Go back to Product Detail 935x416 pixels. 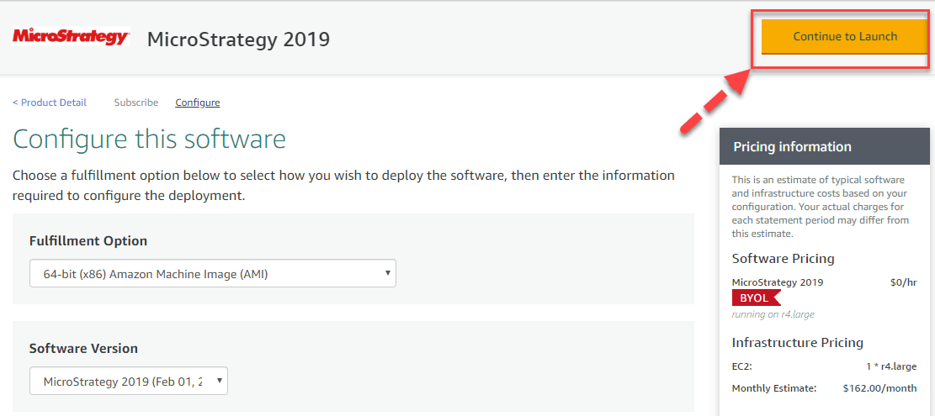pyautogui.click(x=50, y=103)
